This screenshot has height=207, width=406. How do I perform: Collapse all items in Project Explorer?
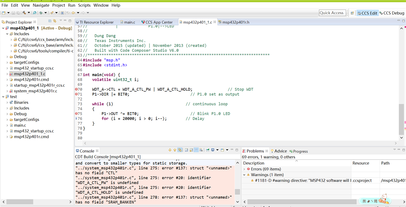[x=50, y=21]
